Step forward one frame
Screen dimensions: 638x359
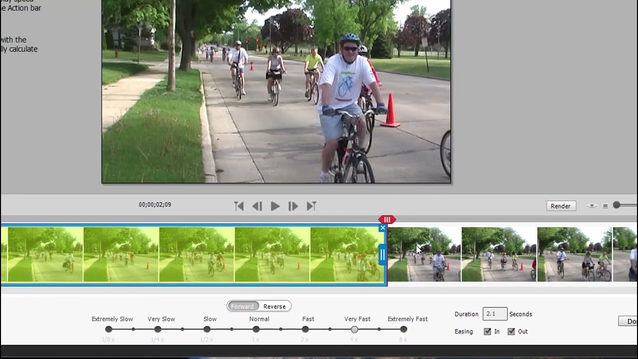pos(293,206)
